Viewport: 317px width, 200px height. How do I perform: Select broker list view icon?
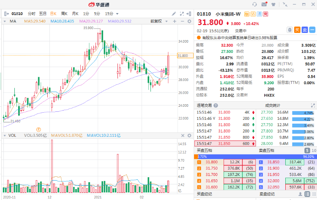pos(307,194)
